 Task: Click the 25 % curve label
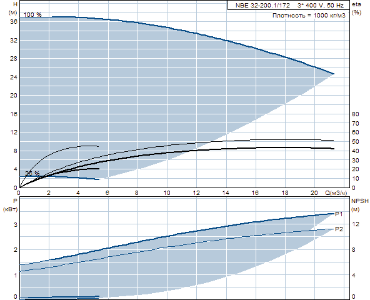pyautogui.click(x=32, y=174)
